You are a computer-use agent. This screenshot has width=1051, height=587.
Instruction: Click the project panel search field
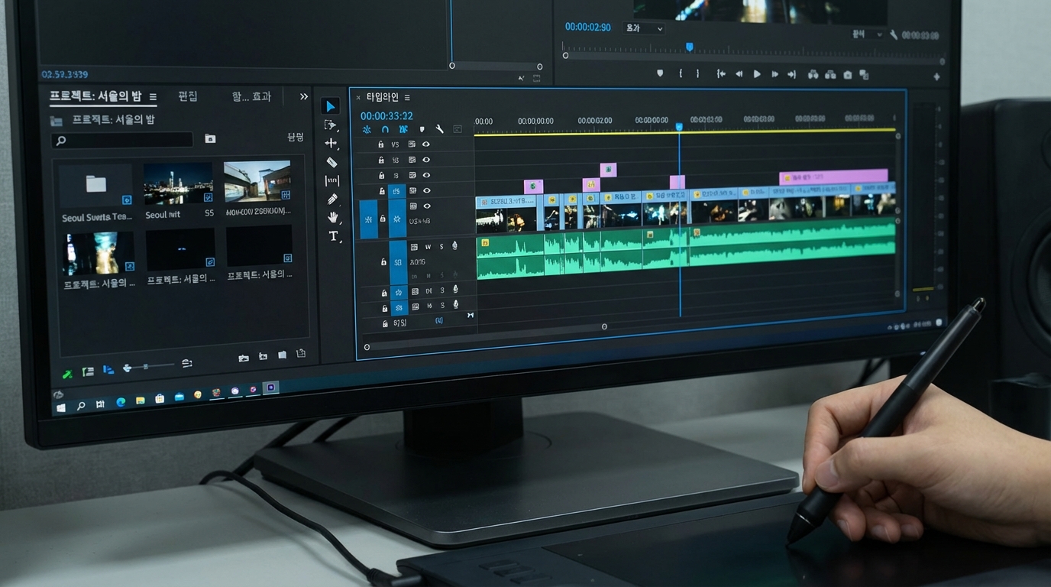[122, 140]
